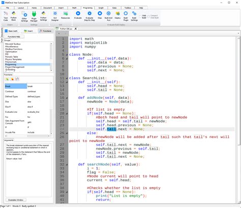Collapse the if block fold at line 20

pyautogui.click(x=67, y=114)
